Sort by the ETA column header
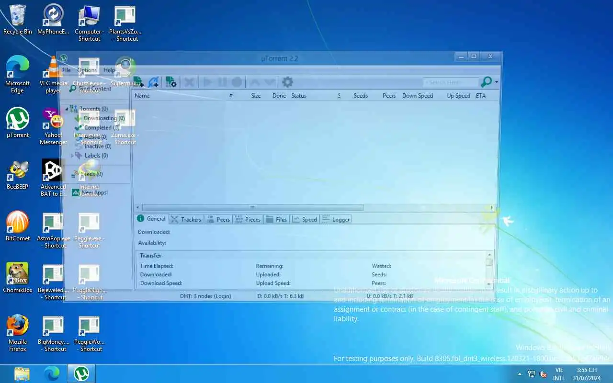The width and height of the screenshot is (613, 383). (481, 96)
